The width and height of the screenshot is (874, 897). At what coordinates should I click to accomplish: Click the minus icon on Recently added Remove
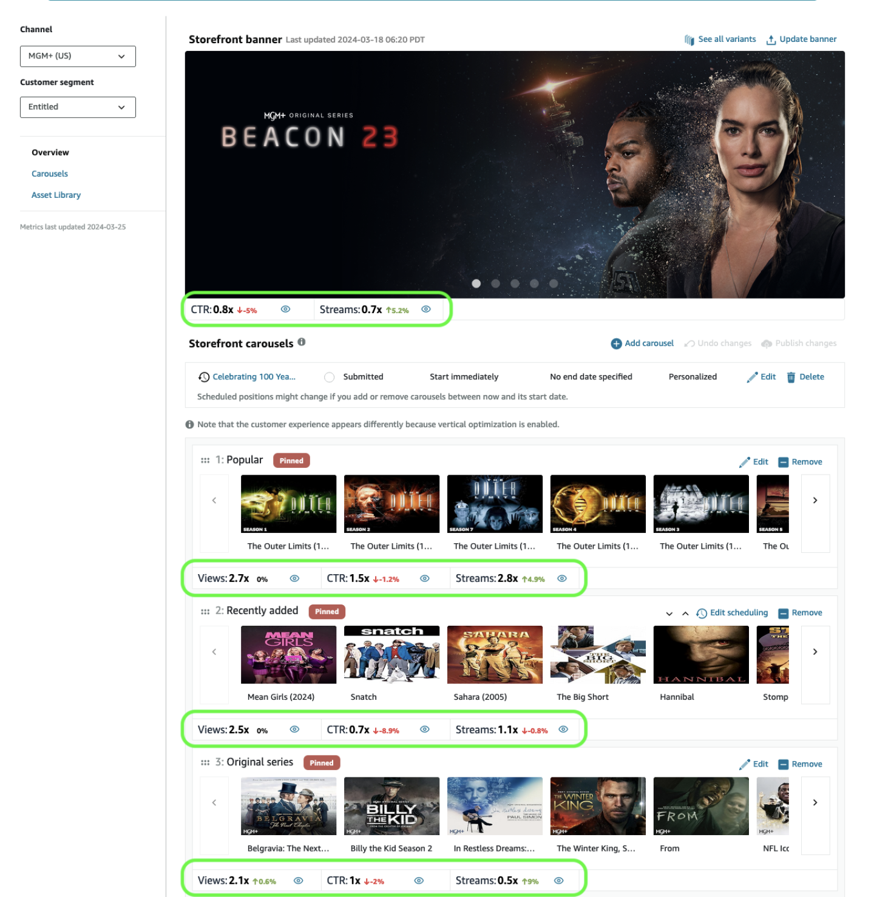pos(783,614)
